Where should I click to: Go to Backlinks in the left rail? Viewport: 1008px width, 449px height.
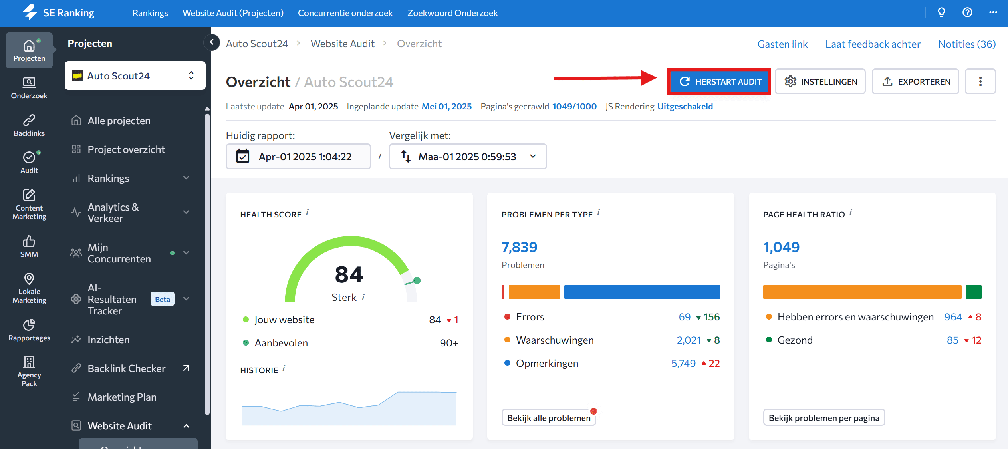click(29, 125)
